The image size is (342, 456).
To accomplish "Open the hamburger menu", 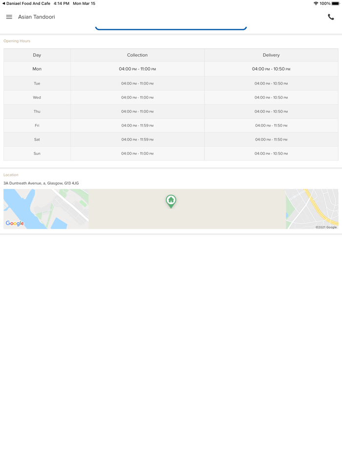I will (9, 17).
